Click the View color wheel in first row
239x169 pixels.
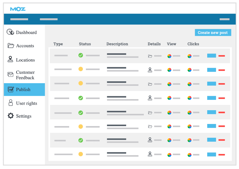[x=169, y=56]
